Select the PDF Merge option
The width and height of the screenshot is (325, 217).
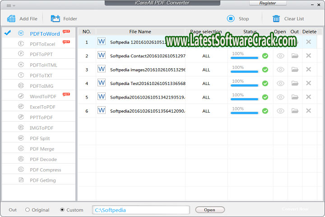click(x=42, y=149)
